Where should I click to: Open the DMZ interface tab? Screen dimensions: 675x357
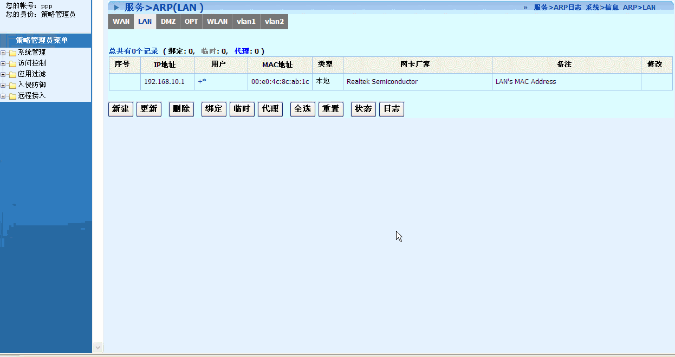pos(168,22)
